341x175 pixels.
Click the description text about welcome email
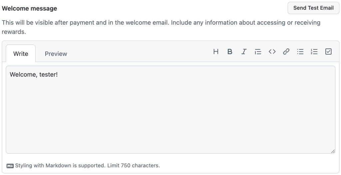coord(161,27)
